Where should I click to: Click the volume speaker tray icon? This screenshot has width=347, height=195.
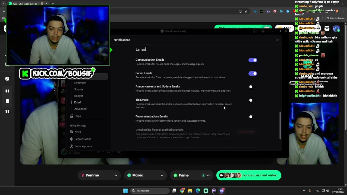328,191
